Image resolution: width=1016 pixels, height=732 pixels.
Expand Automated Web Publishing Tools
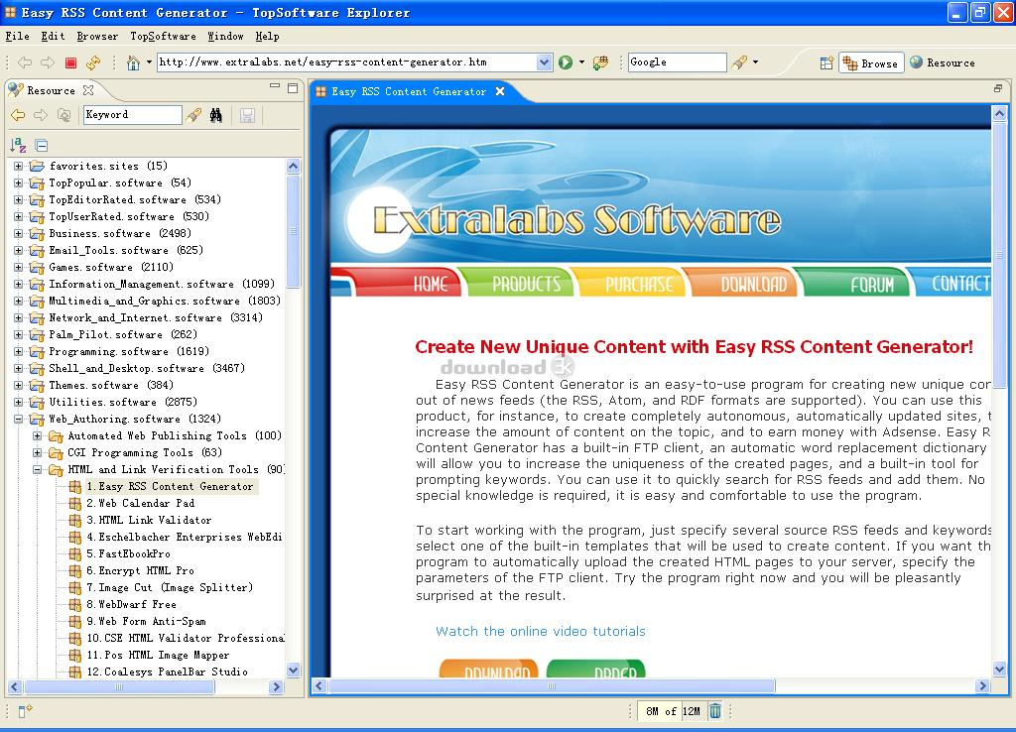(38, 436)
